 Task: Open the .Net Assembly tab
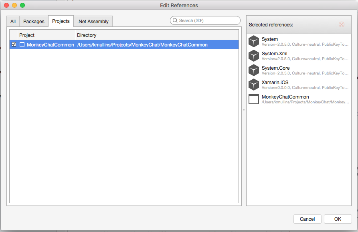[93, 21]
